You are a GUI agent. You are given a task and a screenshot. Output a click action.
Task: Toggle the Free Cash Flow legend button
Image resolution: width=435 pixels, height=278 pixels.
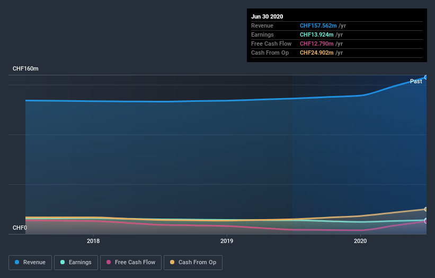tap(131, 263)
